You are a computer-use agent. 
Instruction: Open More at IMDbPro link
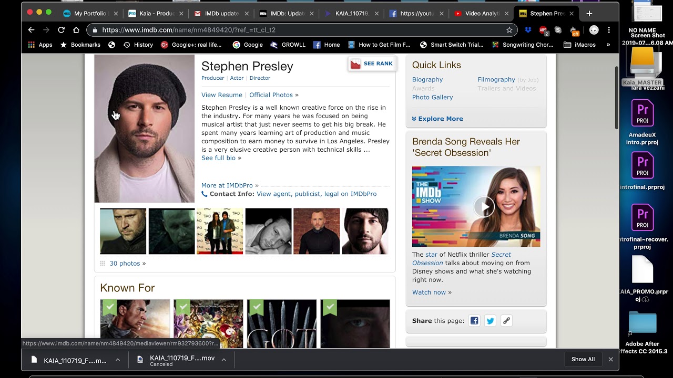[x=227, y=185]
